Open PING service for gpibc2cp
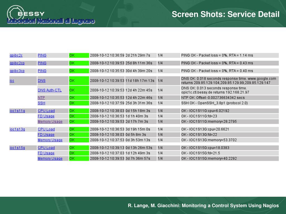The image size is (286, 214). (x=42, y=63)
